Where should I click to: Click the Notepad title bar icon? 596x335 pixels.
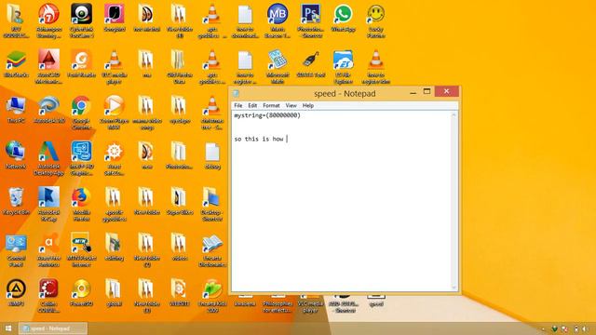point(236,93)
